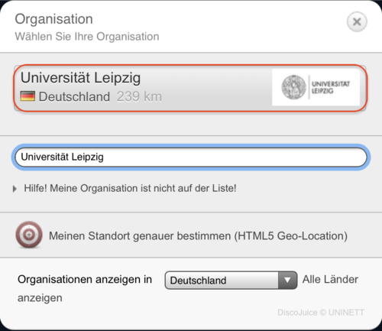
Task: Click the wrapped 'anzeigen' link text
Action: click(x=40, y=298)
